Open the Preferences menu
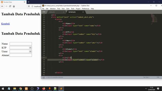 [86, 9]
